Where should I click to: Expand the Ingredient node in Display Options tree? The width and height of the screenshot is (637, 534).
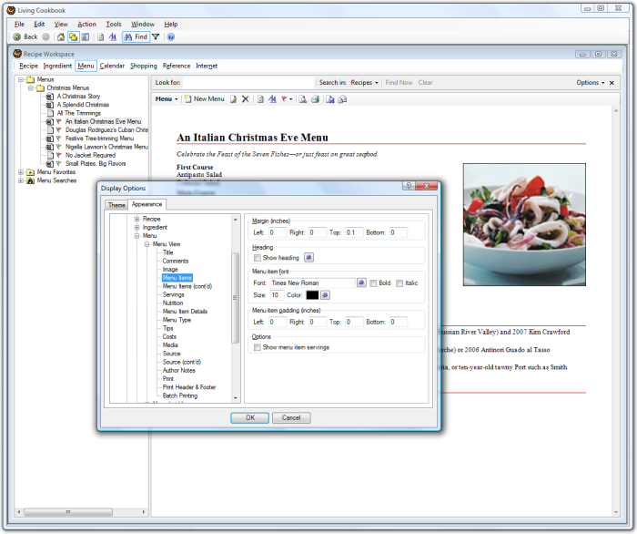pyautogui.click(x=136, y=227)
